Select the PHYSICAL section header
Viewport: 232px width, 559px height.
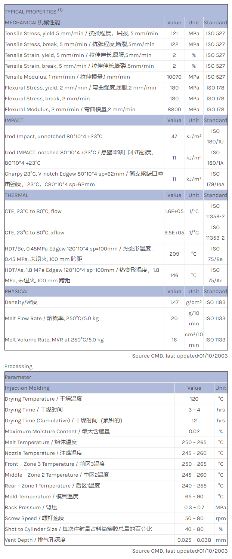[x=17, y=291]
